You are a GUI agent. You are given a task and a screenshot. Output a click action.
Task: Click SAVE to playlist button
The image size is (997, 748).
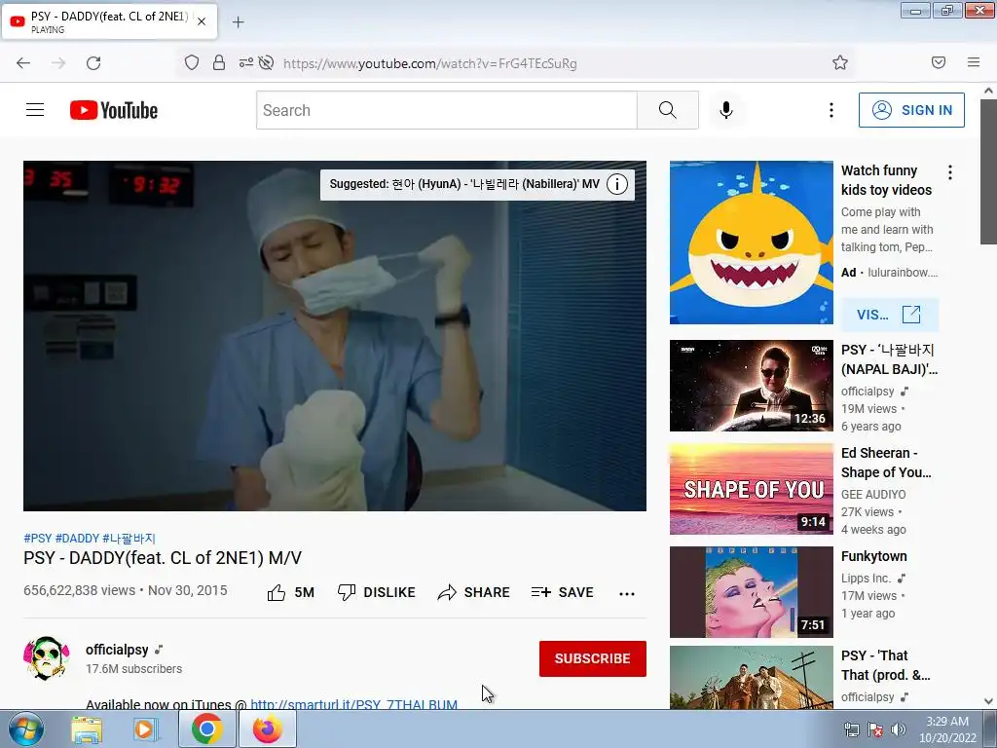(x=562, y=593)
